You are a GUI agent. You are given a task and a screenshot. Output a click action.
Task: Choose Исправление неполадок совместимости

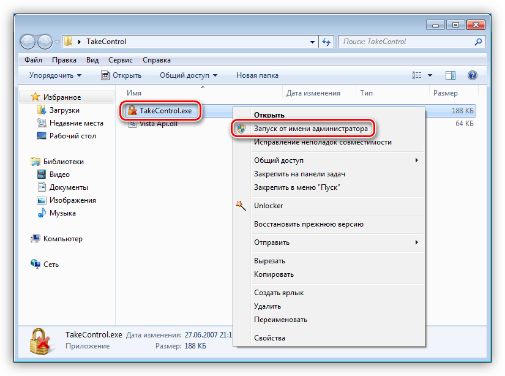pos(323,142)
